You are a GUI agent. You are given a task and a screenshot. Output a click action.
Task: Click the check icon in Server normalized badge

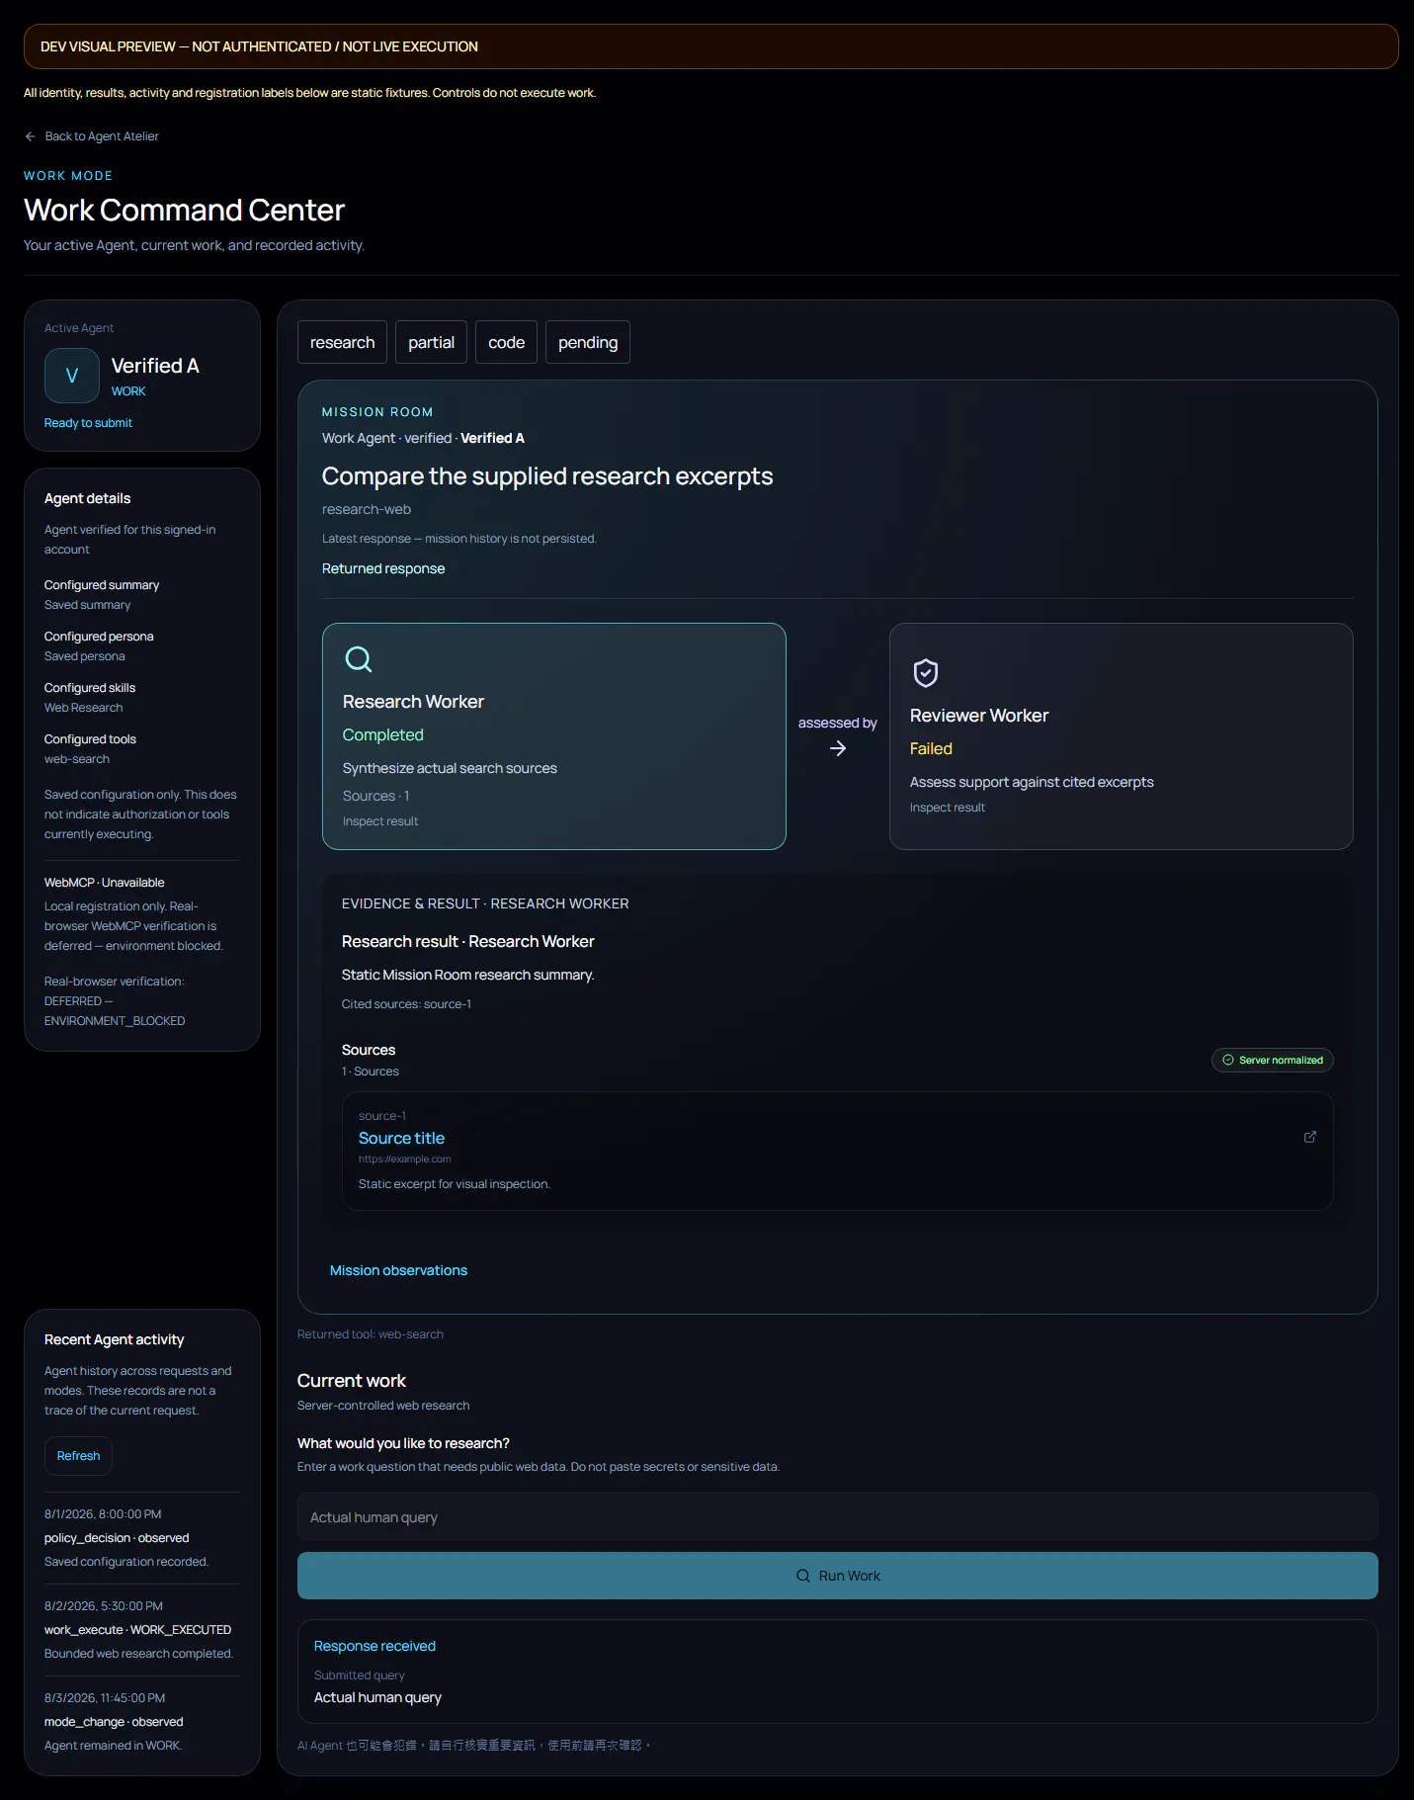[1228, 1060]
